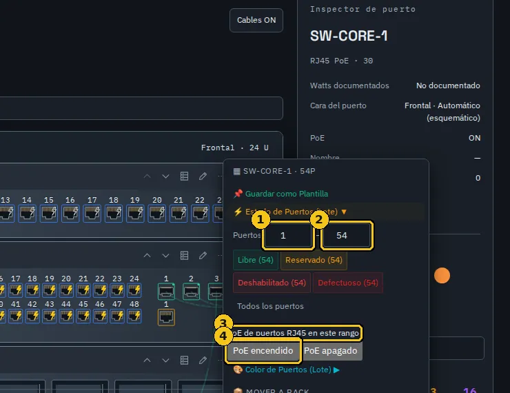
Task: Click the PoE ON value in inspector
Action: pyautogui.click(x=475, y=138)
